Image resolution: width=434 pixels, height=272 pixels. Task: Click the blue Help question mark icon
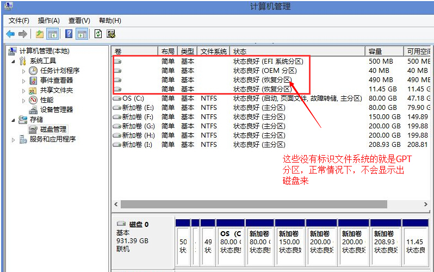[69, 34]
